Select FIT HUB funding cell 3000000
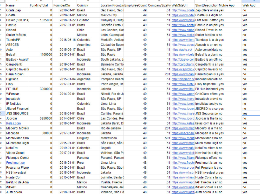Image resolution: width=260 pixels, height=194 pixels. pos(41,89)
